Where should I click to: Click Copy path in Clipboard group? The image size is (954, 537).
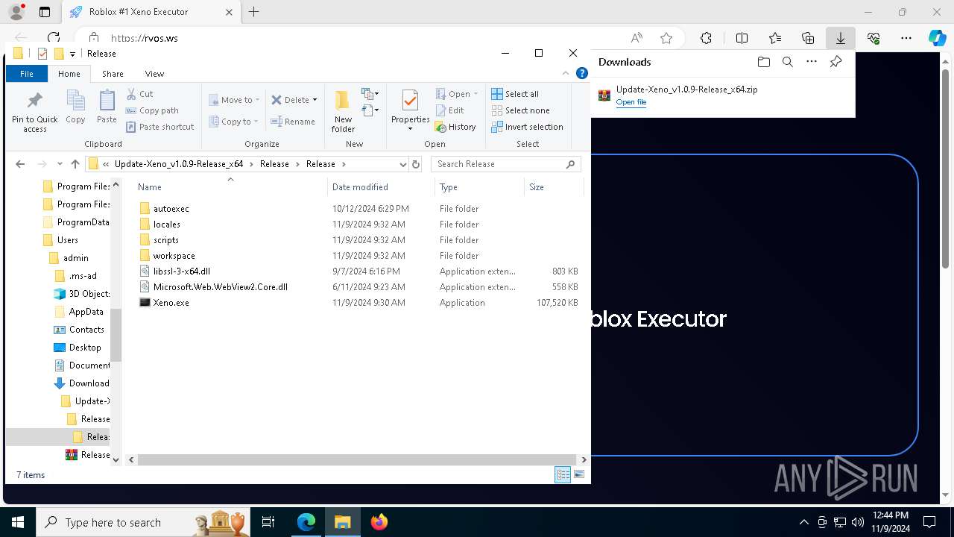[152, 110]
